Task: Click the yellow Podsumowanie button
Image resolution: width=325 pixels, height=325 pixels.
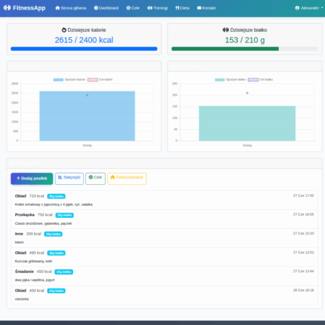Action: click(127, 179)
